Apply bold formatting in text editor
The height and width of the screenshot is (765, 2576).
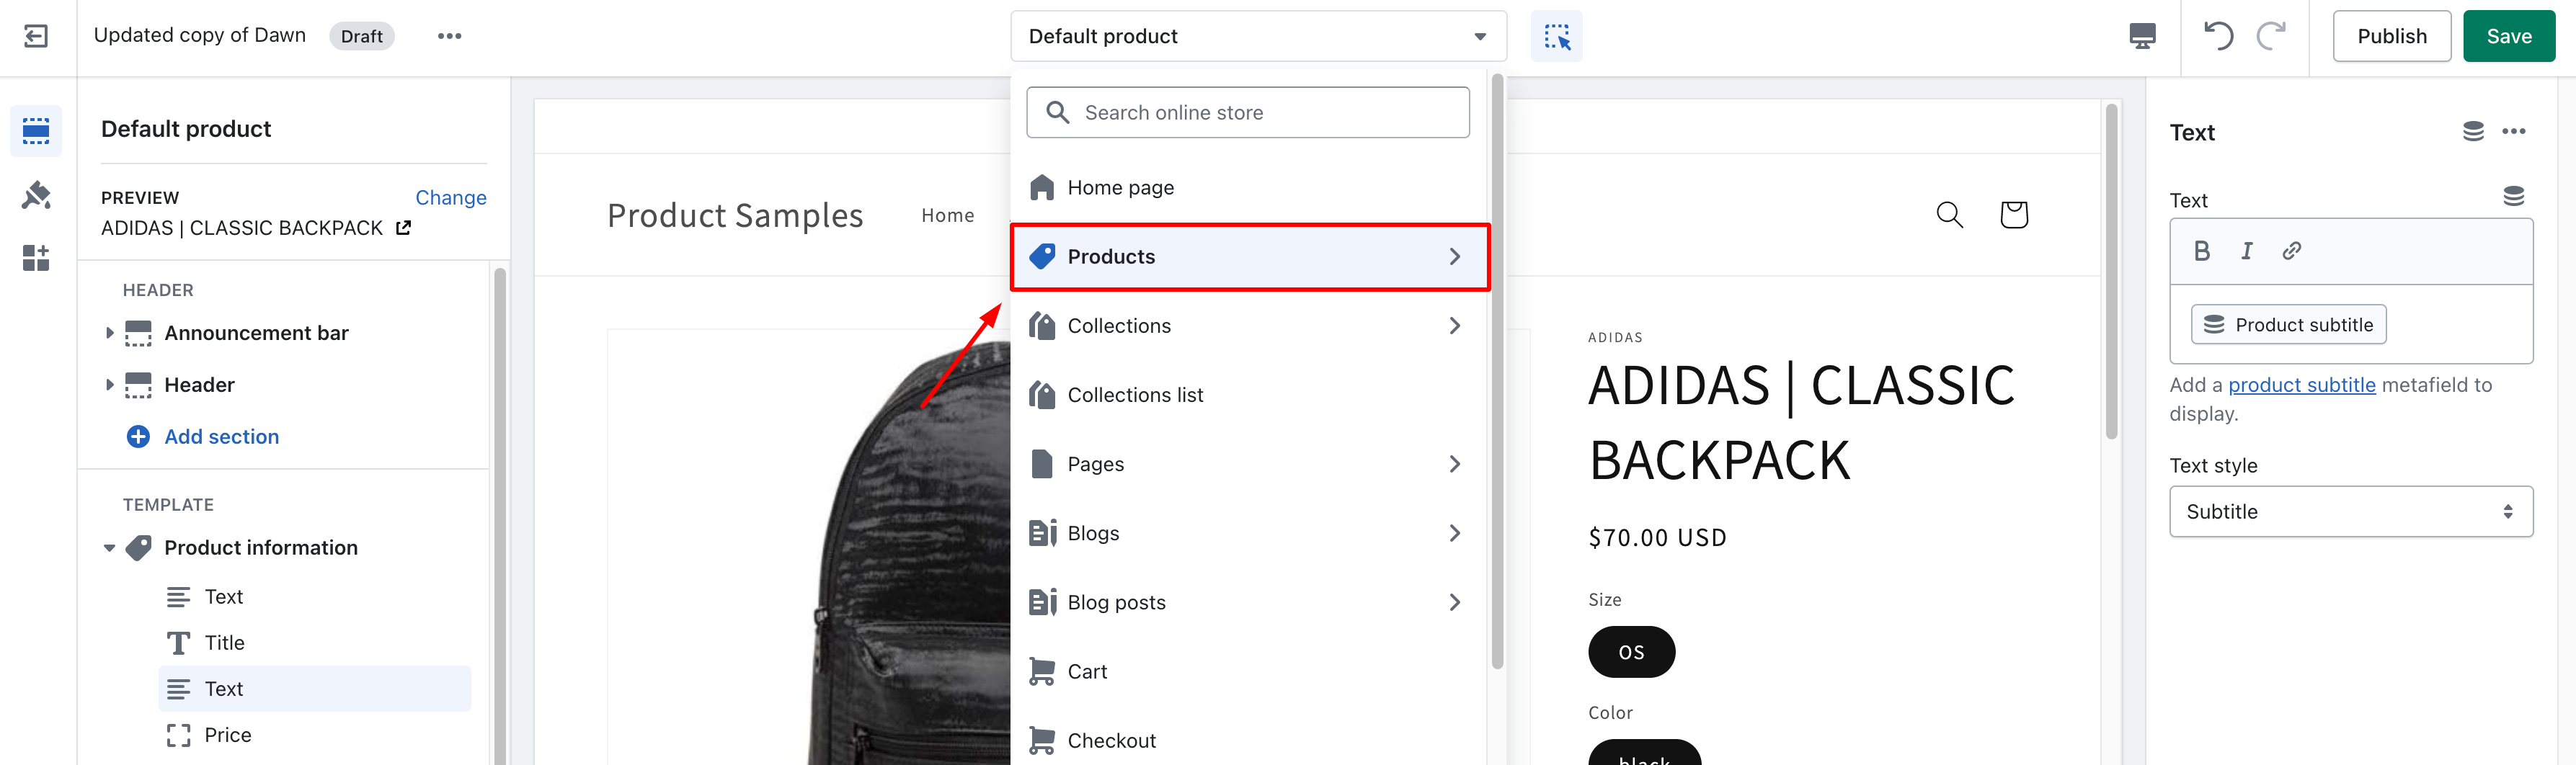[x=2201, y=251]
